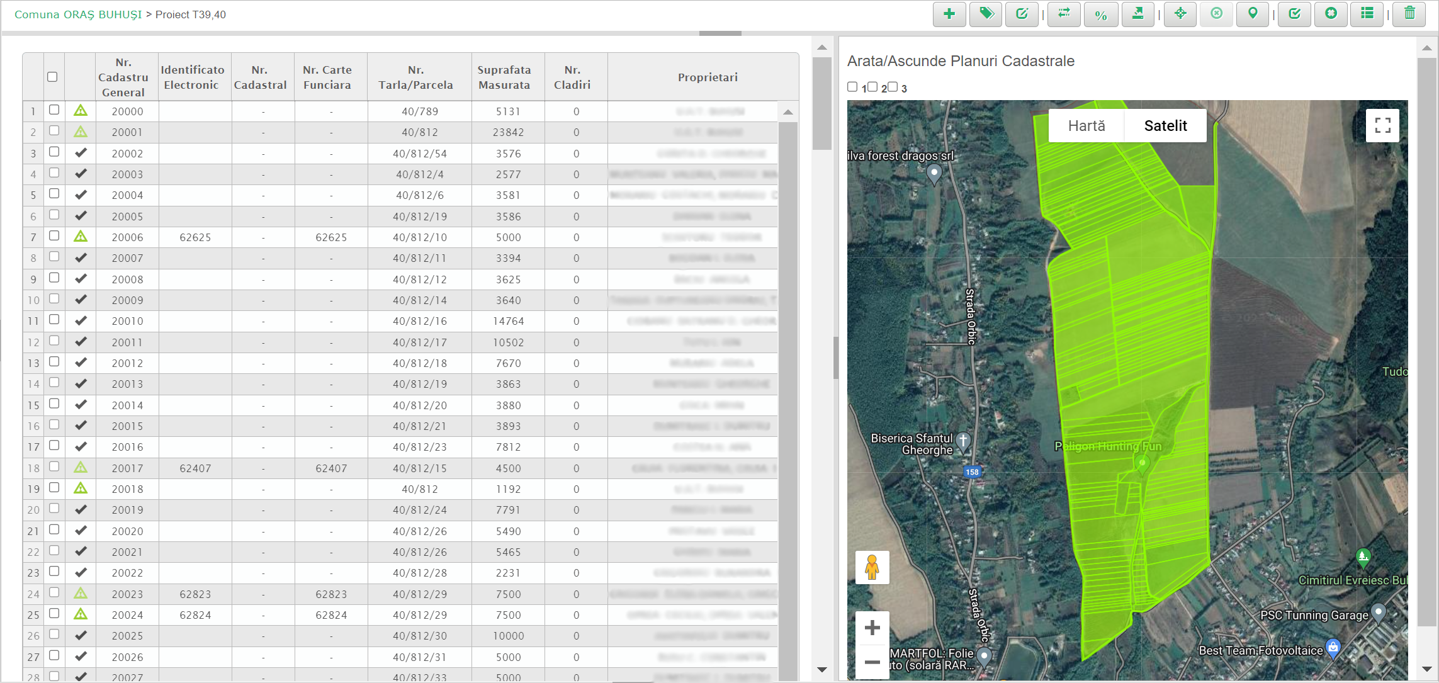Enable cadastral plan checkbox 1
Screen dimensions: 1439x683
pyautogui.click(x=852, y=87)
